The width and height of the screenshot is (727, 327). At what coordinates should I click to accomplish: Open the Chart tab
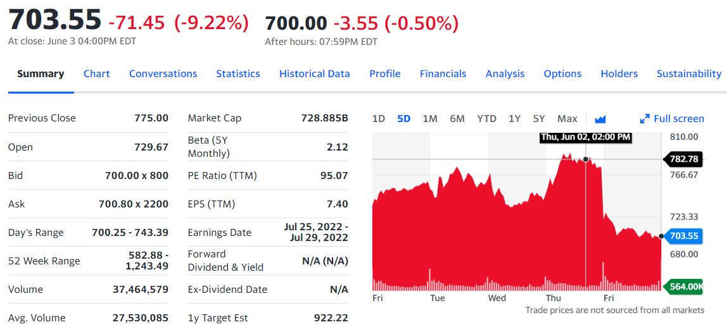tap(96, 74)
